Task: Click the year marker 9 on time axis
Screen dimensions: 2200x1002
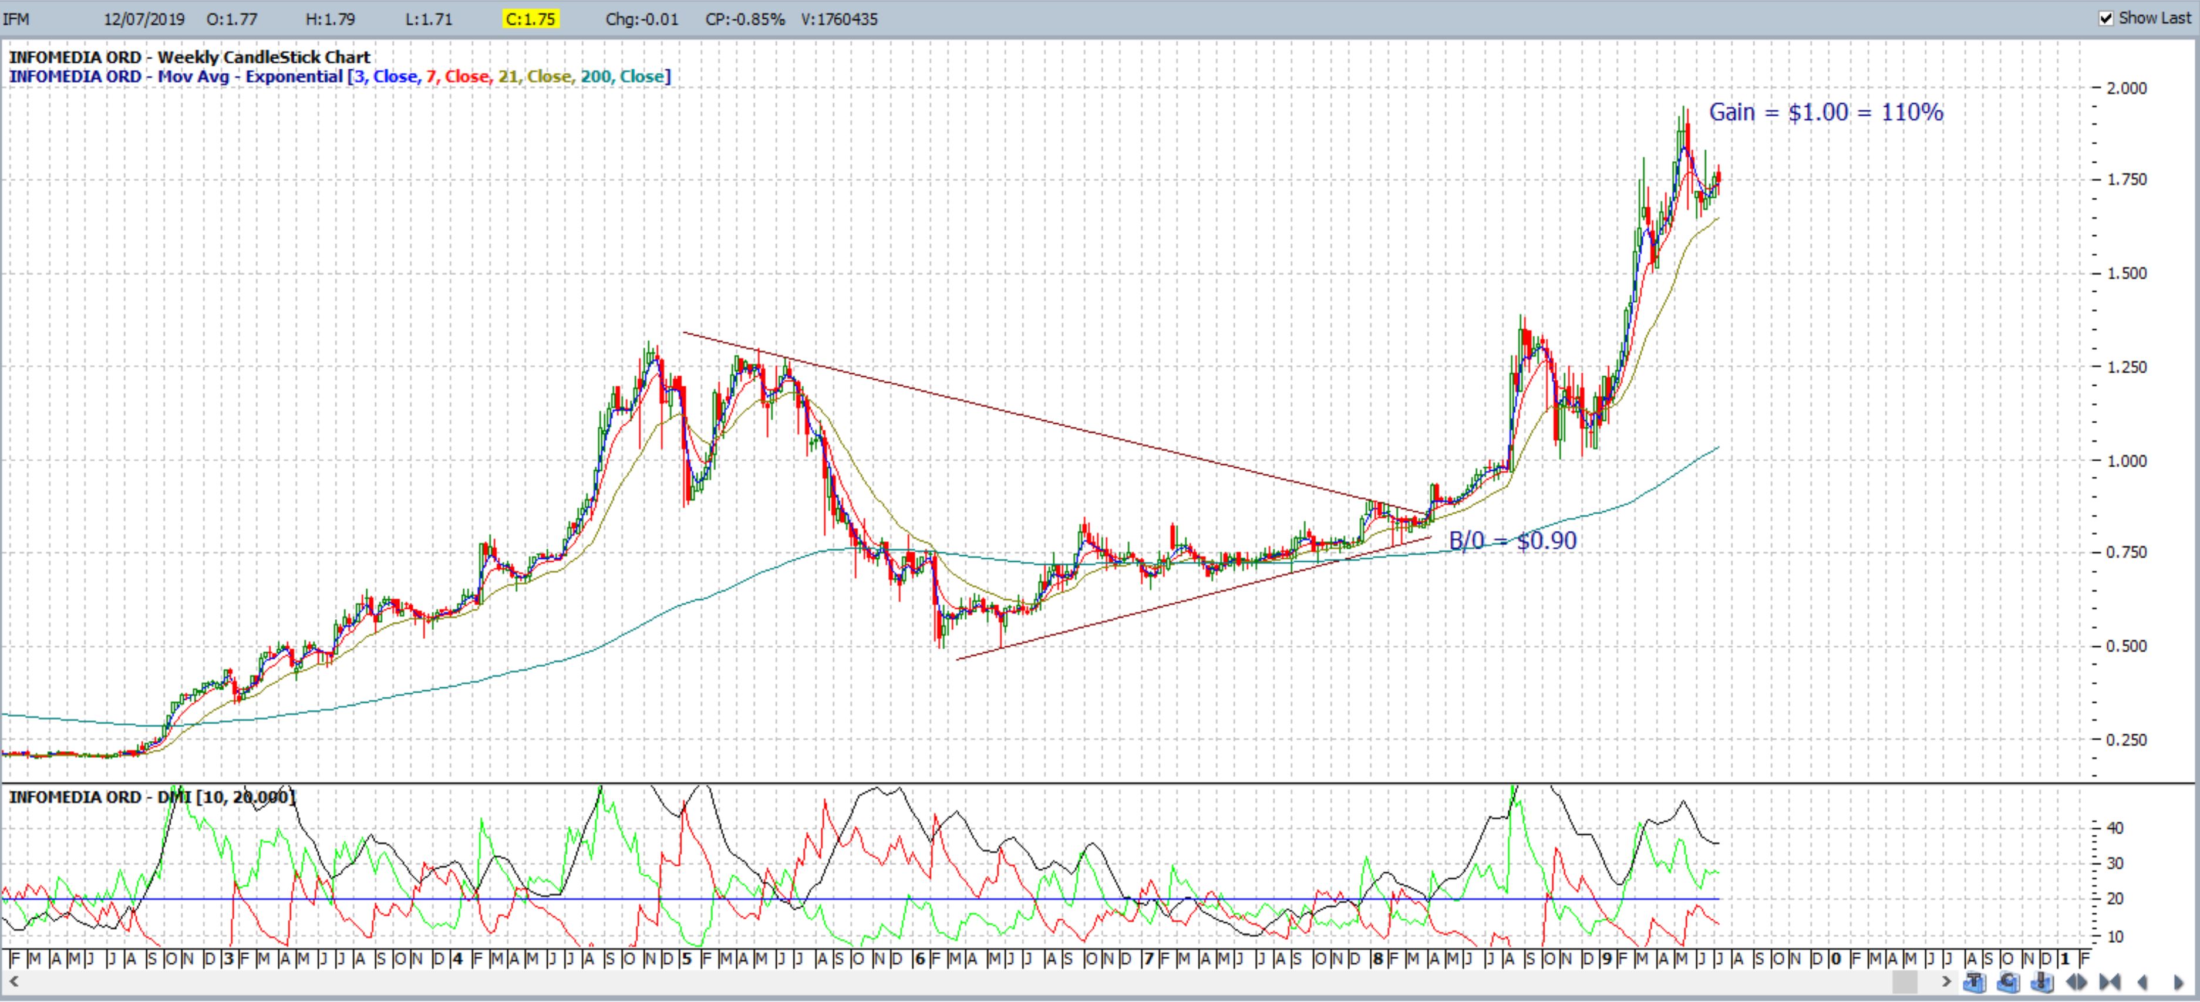Action: (x=1608, y=959)
